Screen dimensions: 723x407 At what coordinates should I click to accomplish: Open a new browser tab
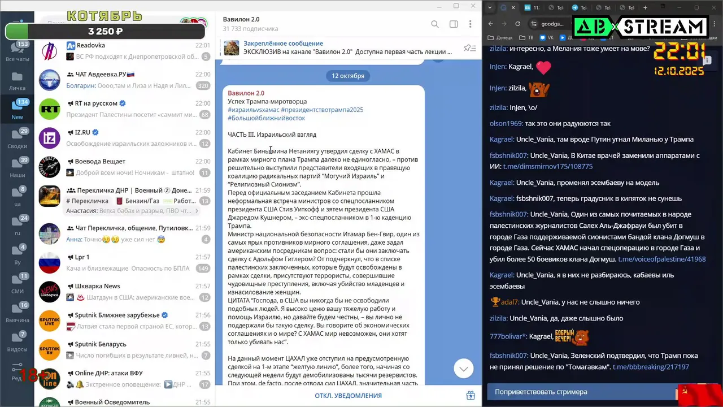pos(645,8)
